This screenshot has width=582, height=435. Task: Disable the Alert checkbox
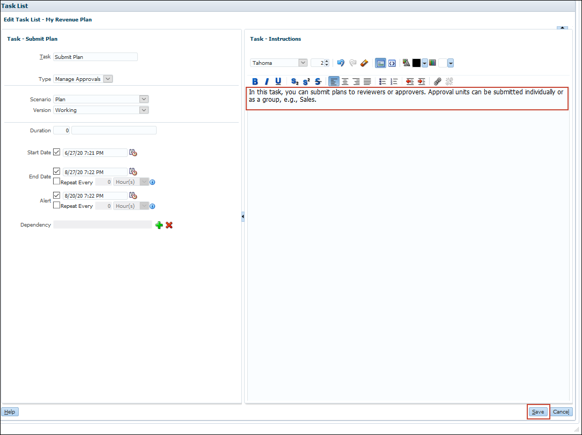pos(56,195)
